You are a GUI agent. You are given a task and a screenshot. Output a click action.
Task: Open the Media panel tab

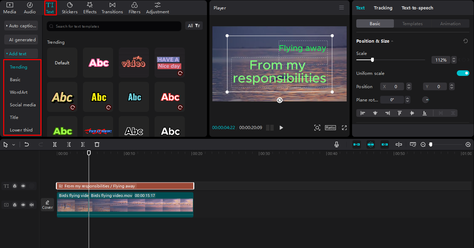10,8
